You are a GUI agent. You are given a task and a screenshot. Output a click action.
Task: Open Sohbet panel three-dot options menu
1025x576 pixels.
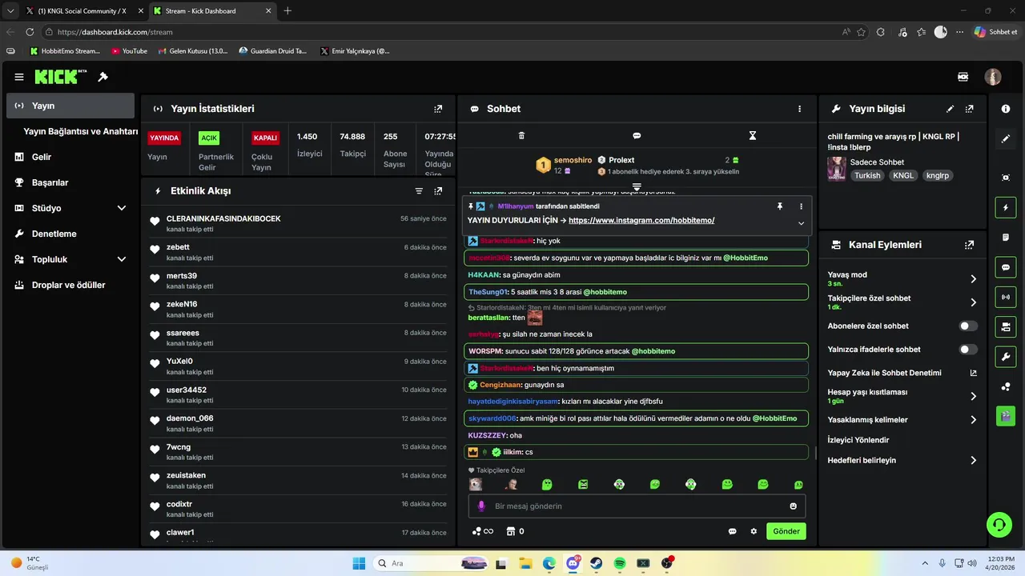tap(799, 109)
